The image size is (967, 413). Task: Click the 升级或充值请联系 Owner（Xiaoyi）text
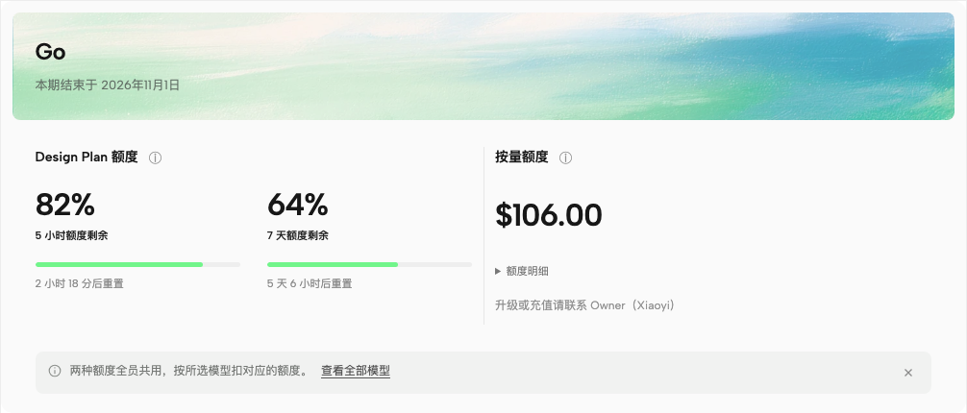click(x=584, y=305)
